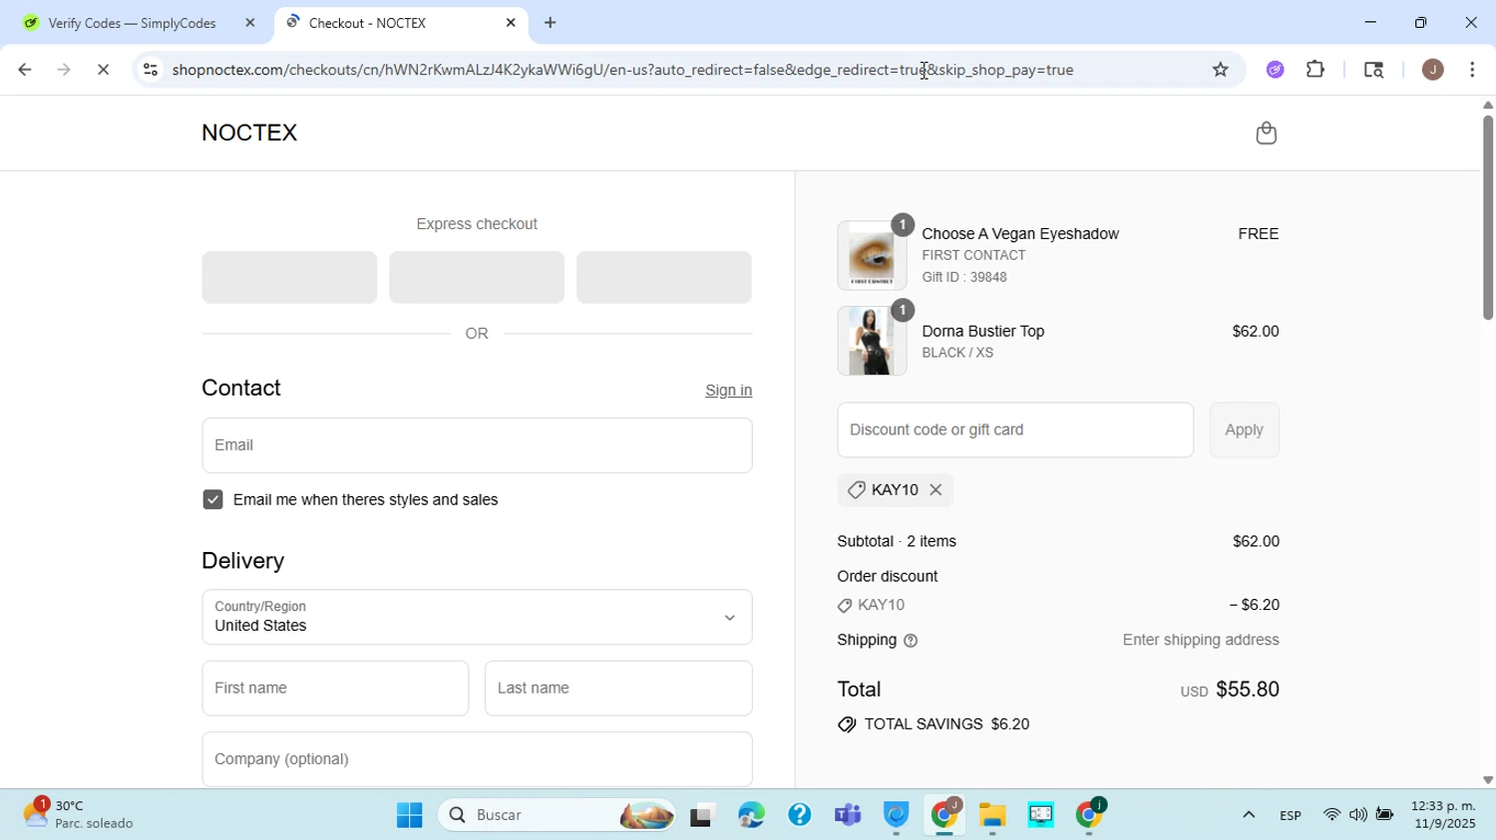1496x840 pixels.
Task: Click the total price $55.80
Action: click(x=1248, y=690)
